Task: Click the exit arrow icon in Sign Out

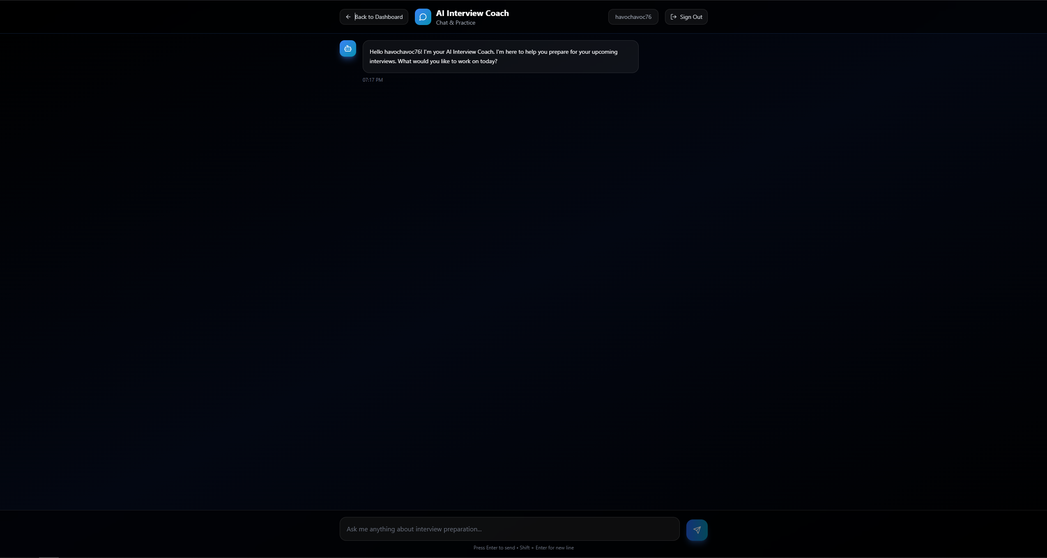Action: click(673, 17)
